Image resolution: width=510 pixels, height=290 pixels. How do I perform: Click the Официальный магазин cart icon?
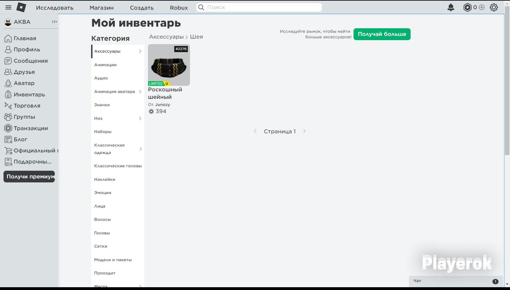pyautogui.click(x=8, y=151)
